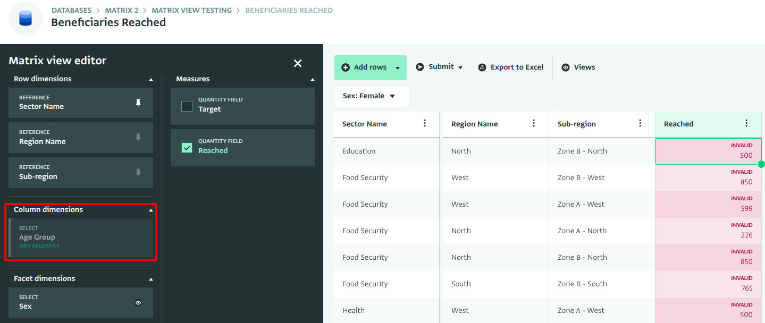Enable the Target measure checkbox
Screen dimensions: 765x323
point(187,106)
